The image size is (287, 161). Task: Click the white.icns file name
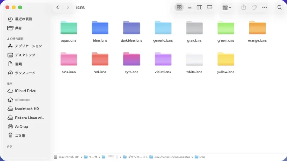pos(194,72)
